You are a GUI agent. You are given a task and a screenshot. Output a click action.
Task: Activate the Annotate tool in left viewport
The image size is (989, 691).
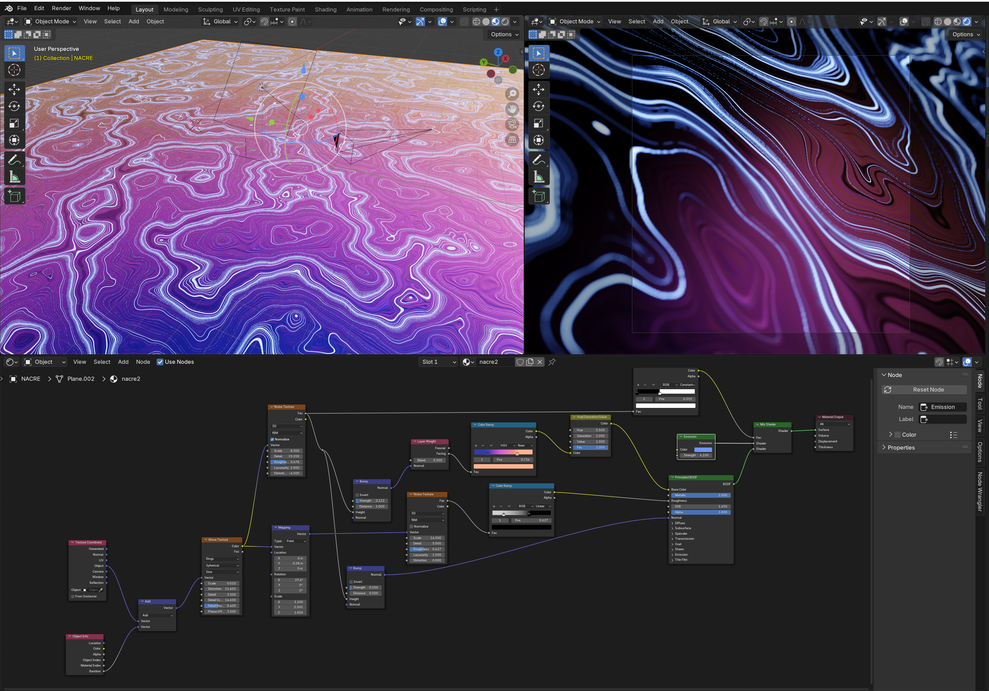(x=14, y=160)
